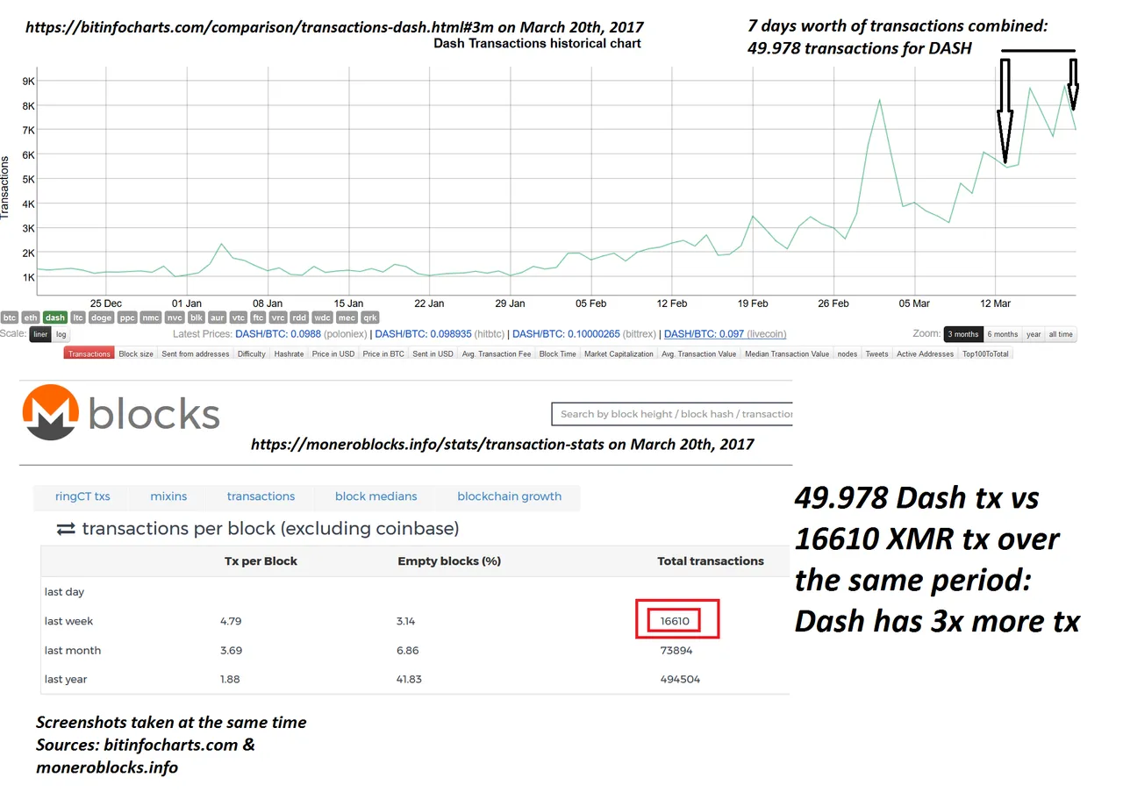
Task: Open the Active Addresses tab
Action: coord(925,353)
